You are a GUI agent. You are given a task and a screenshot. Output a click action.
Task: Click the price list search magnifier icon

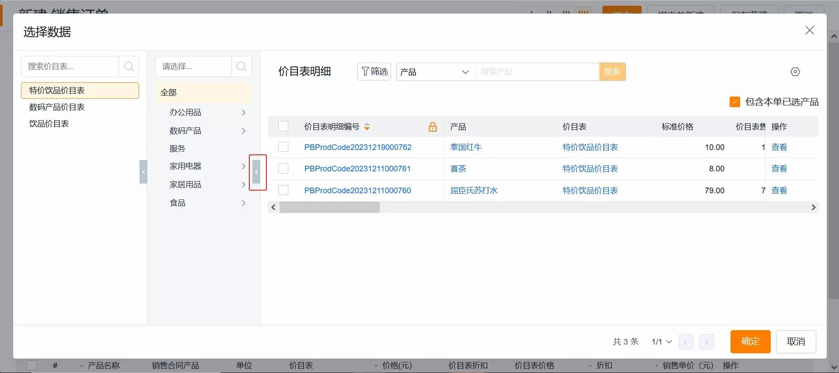coord(129,66)
